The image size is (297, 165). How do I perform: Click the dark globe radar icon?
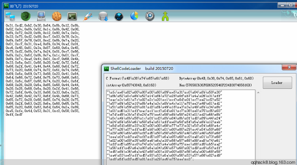click(x=119, y=17)
